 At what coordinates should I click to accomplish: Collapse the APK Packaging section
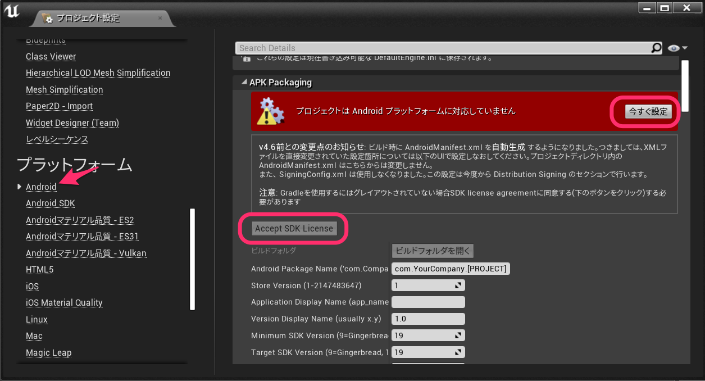244,82
